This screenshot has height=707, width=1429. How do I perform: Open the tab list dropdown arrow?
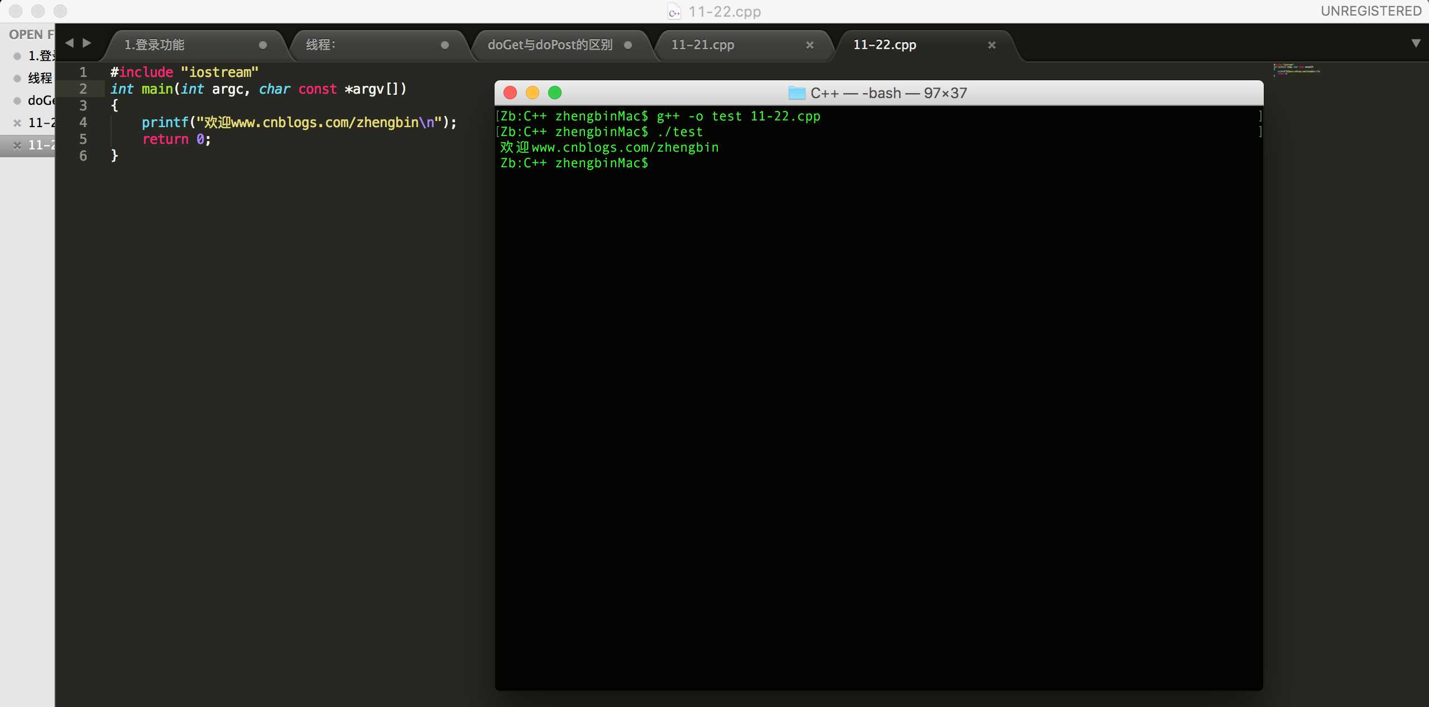pos(1416,43)
